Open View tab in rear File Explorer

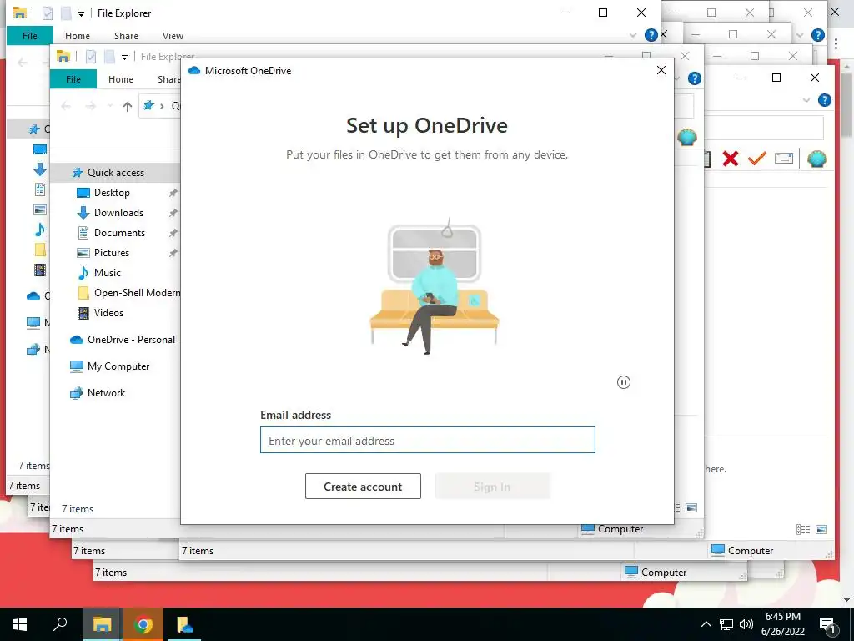point(173,36)
